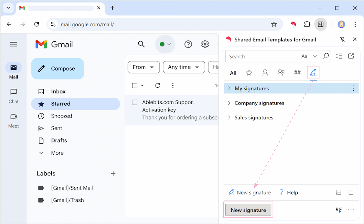The image size is (364, 224).
Task: Open the select-messages dropdown arrow
Action: click(142, 85)
